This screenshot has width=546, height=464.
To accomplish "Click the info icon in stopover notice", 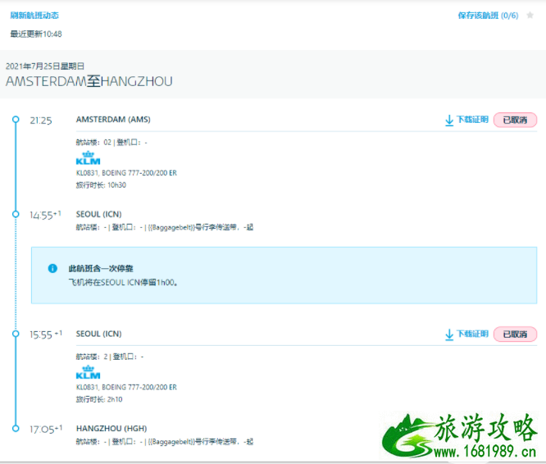I will 52,268.
